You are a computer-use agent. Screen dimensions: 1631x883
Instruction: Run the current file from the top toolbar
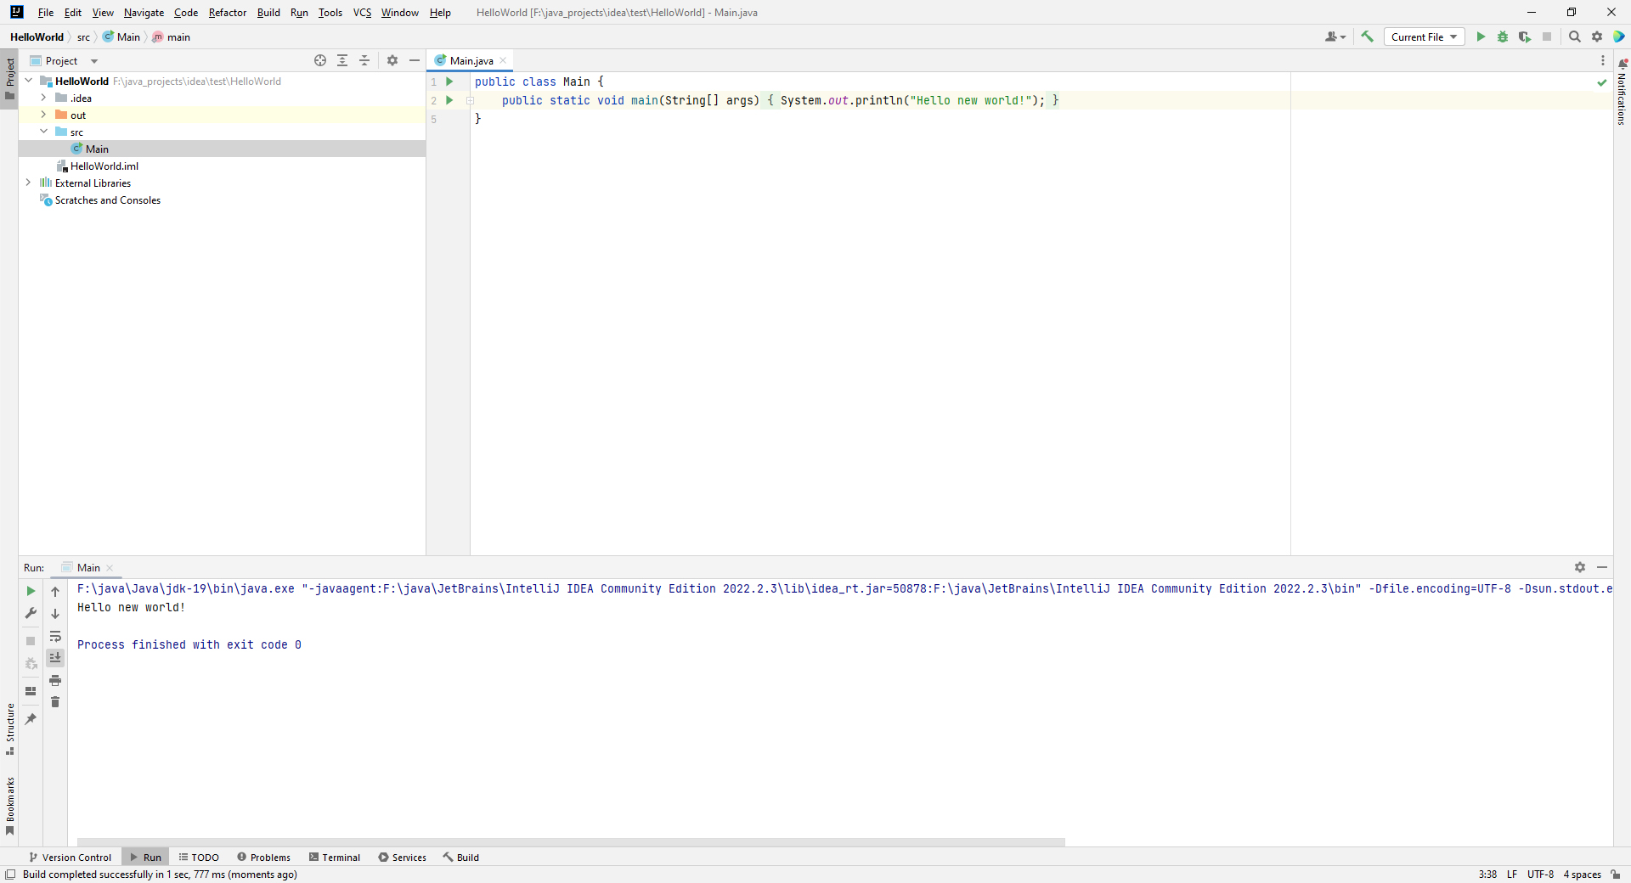click(1481, 37)
